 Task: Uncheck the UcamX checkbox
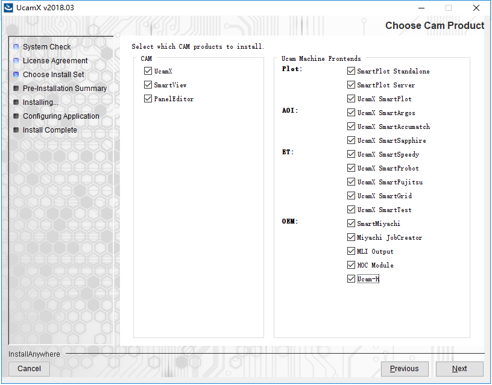[x=148, y=71]
